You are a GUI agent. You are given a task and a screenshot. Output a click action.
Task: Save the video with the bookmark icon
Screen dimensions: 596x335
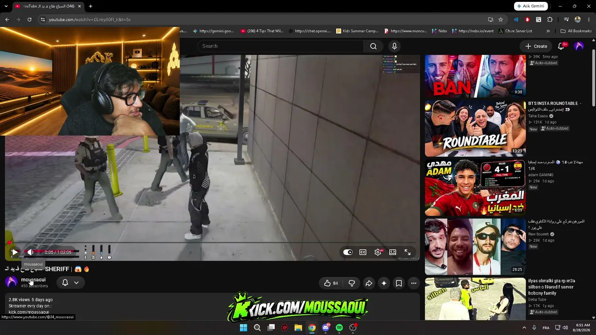399,283
